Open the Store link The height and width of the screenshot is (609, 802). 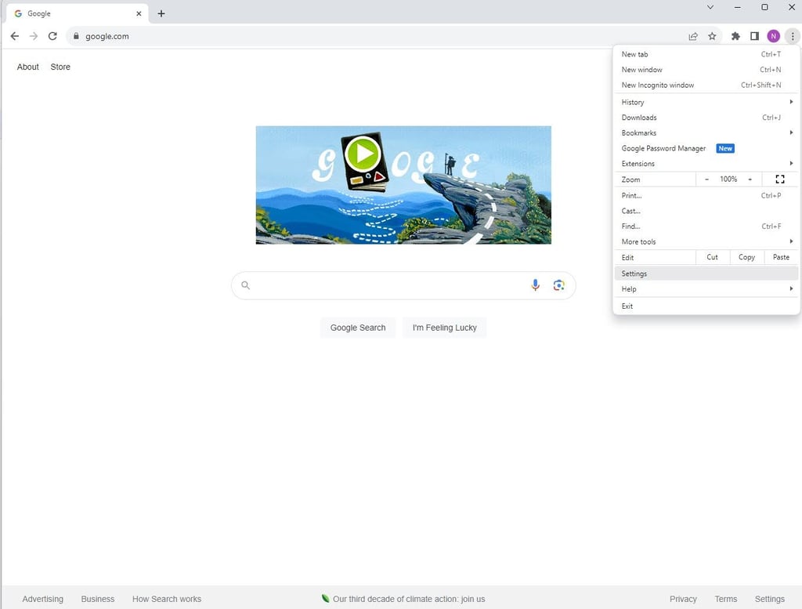60,67
